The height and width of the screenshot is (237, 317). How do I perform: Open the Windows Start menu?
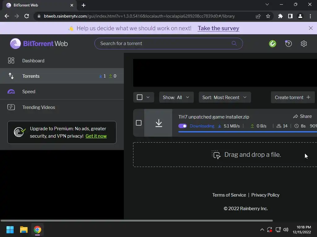10,230
